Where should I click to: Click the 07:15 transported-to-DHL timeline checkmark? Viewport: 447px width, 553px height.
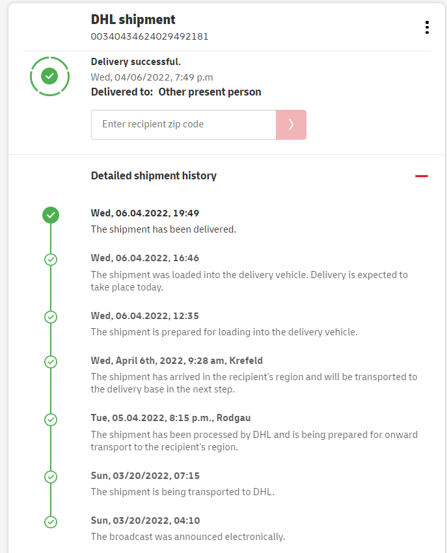pos(51,477)
